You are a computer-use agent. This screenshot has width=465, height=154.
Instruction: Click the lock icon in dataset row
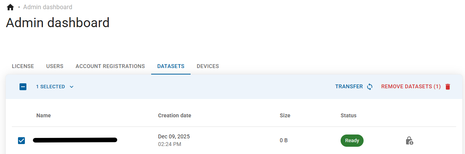(409, 141)
